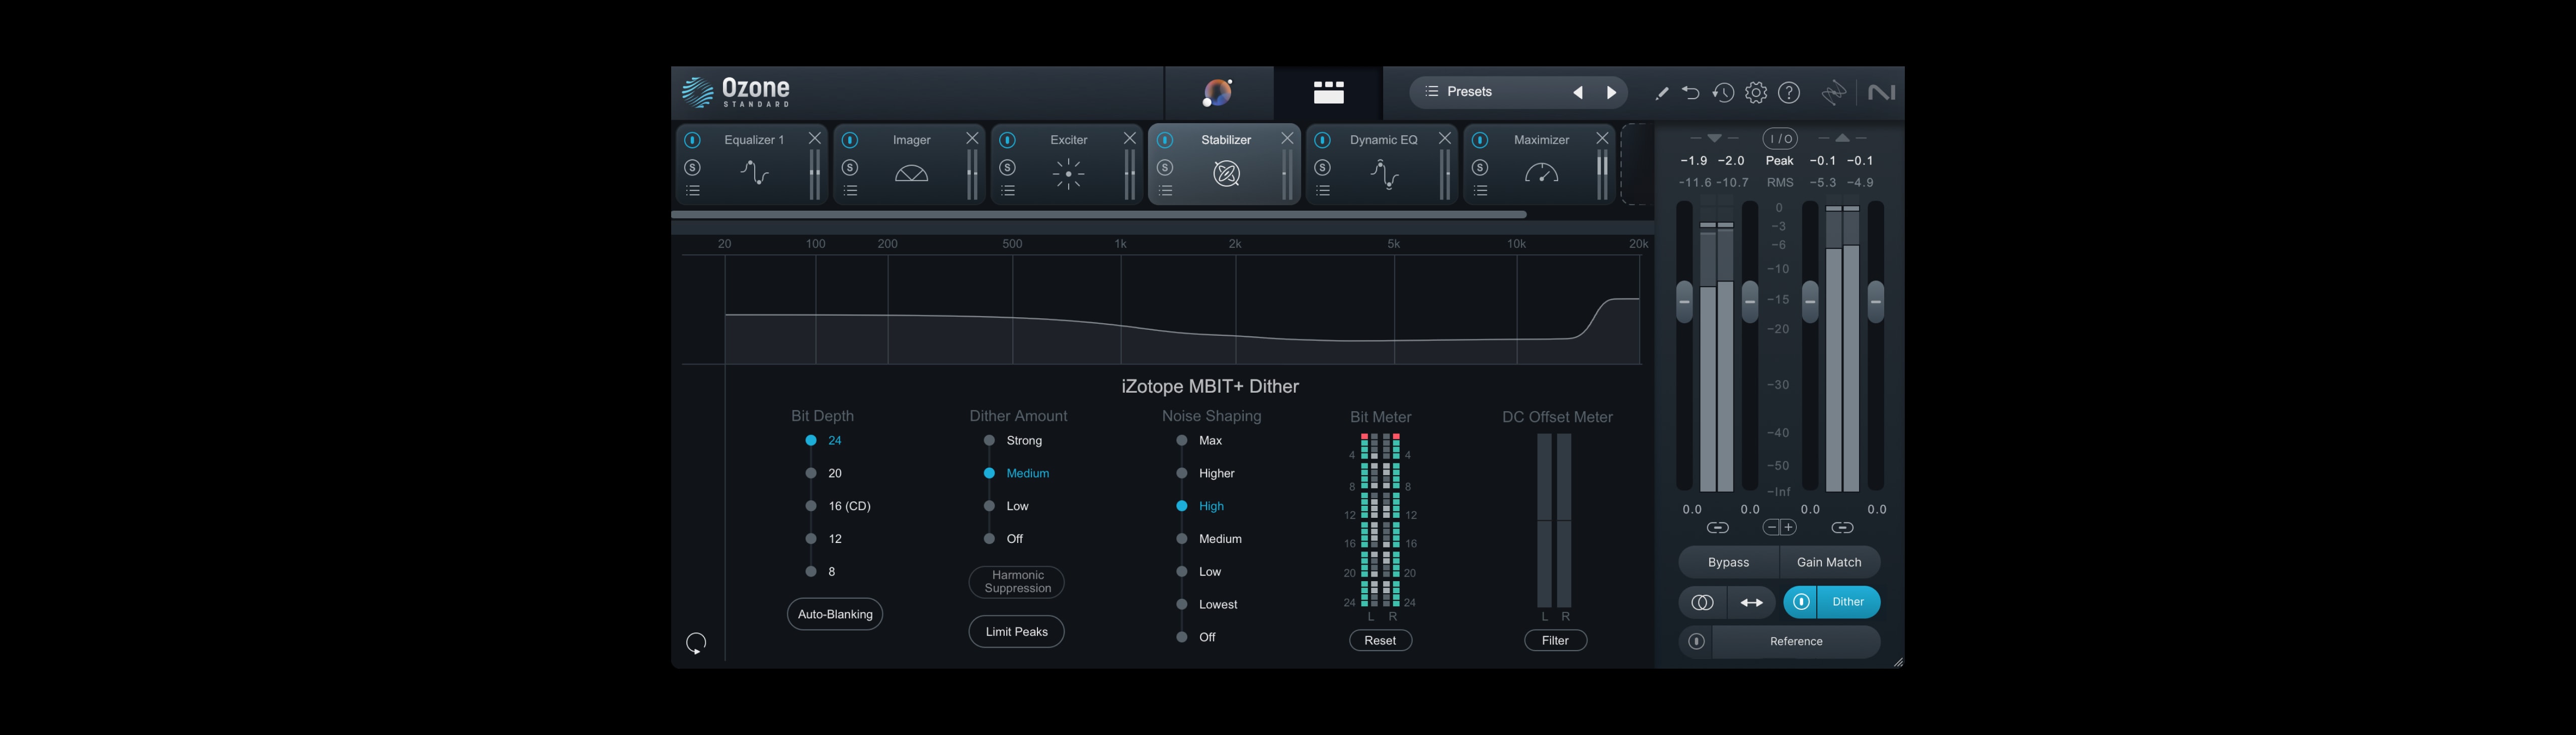Toggle Equalizer 1 module power
Screen dimensions: 2576x735
pos(692,140)
